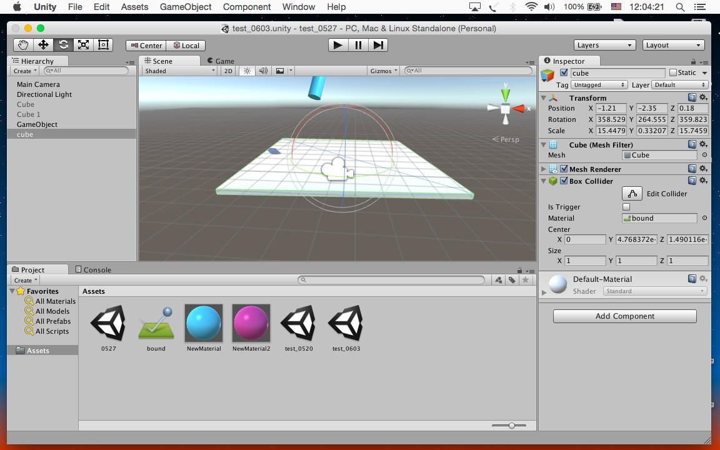Enable the Static checkbox
This screenshot has width=720, height=450.
(x=673, y=72)
